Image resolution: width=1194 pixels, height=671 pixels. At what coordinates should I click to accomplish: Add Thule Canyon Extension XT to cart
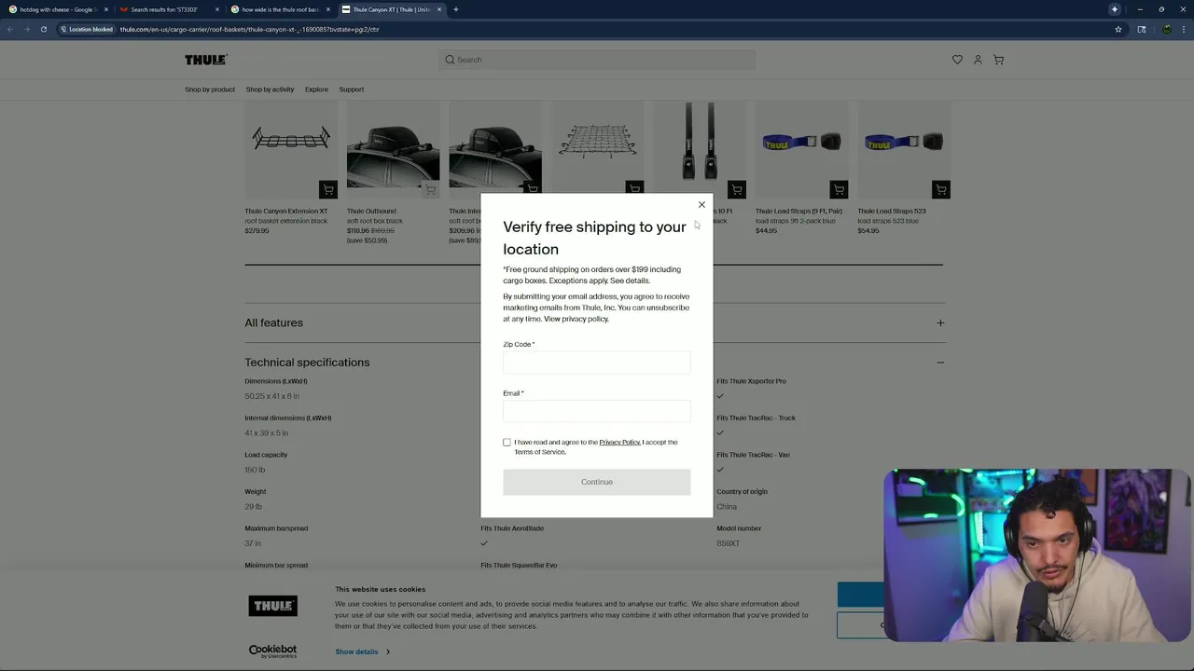point(327,190)
